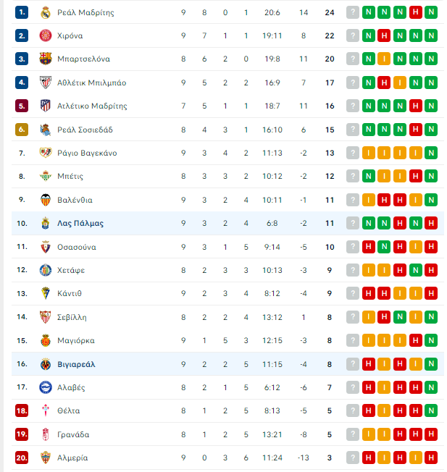Viewport: 447px width, 472px height.
Task: Click the Atlético Madrid crest icon
Action: (46, 106)
